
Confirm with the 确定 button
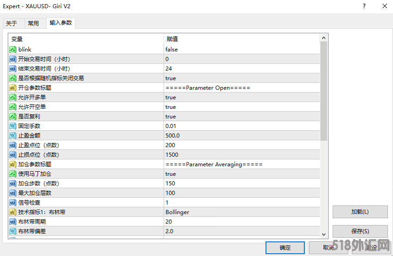click(285, 247)
